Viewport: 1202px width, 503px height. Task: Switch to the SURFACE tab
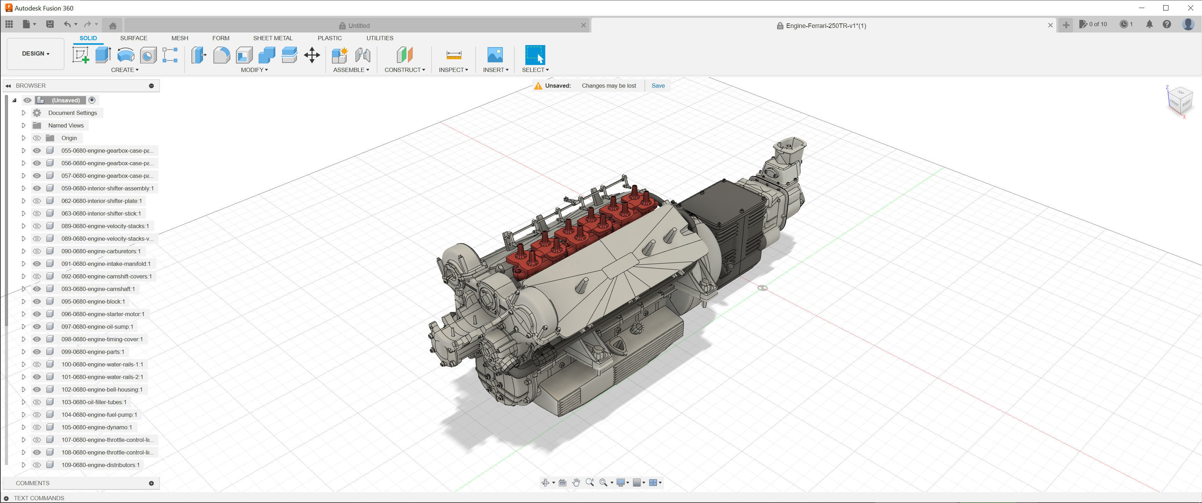[133, 38]
